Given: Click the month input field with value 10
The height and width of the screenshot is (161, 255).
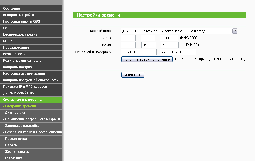Looking at the screenshot, I should pos(128,38).
